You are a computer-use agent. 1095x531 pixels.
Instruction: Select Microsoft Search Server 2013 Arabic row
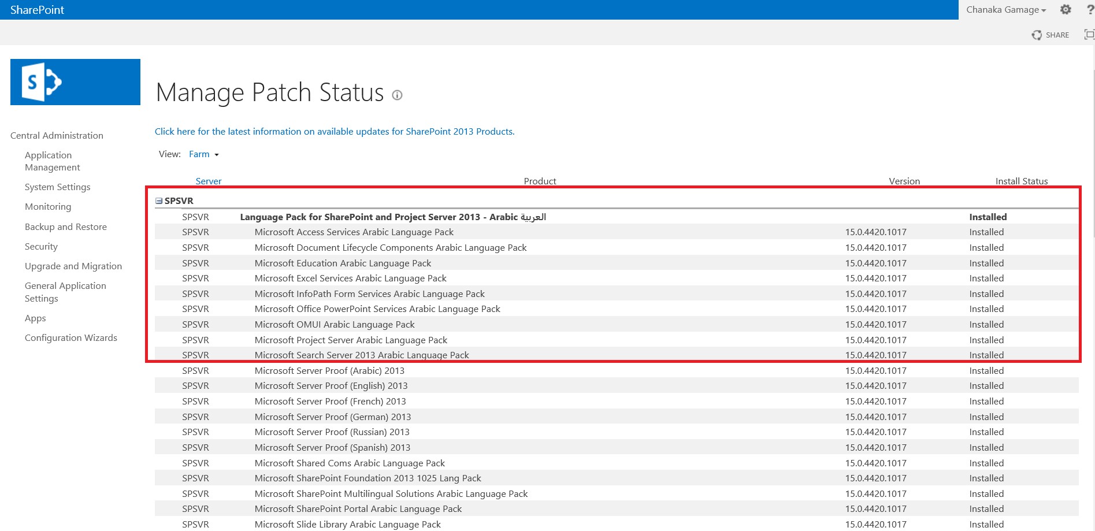tap(617, 355)
